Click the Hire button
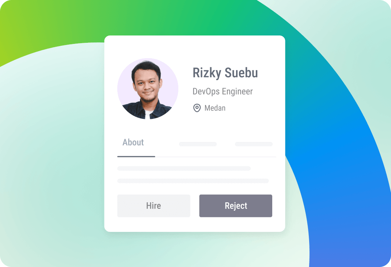Image resolution: width=391 pixels, height=267 pixels. (153, 206)
